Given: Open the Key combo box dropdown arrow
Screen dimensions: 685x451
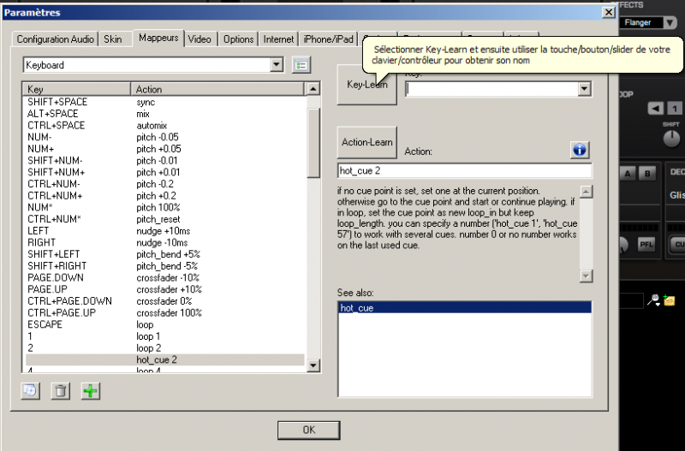Looking at the screenshot, I should [x=585, y=89].
